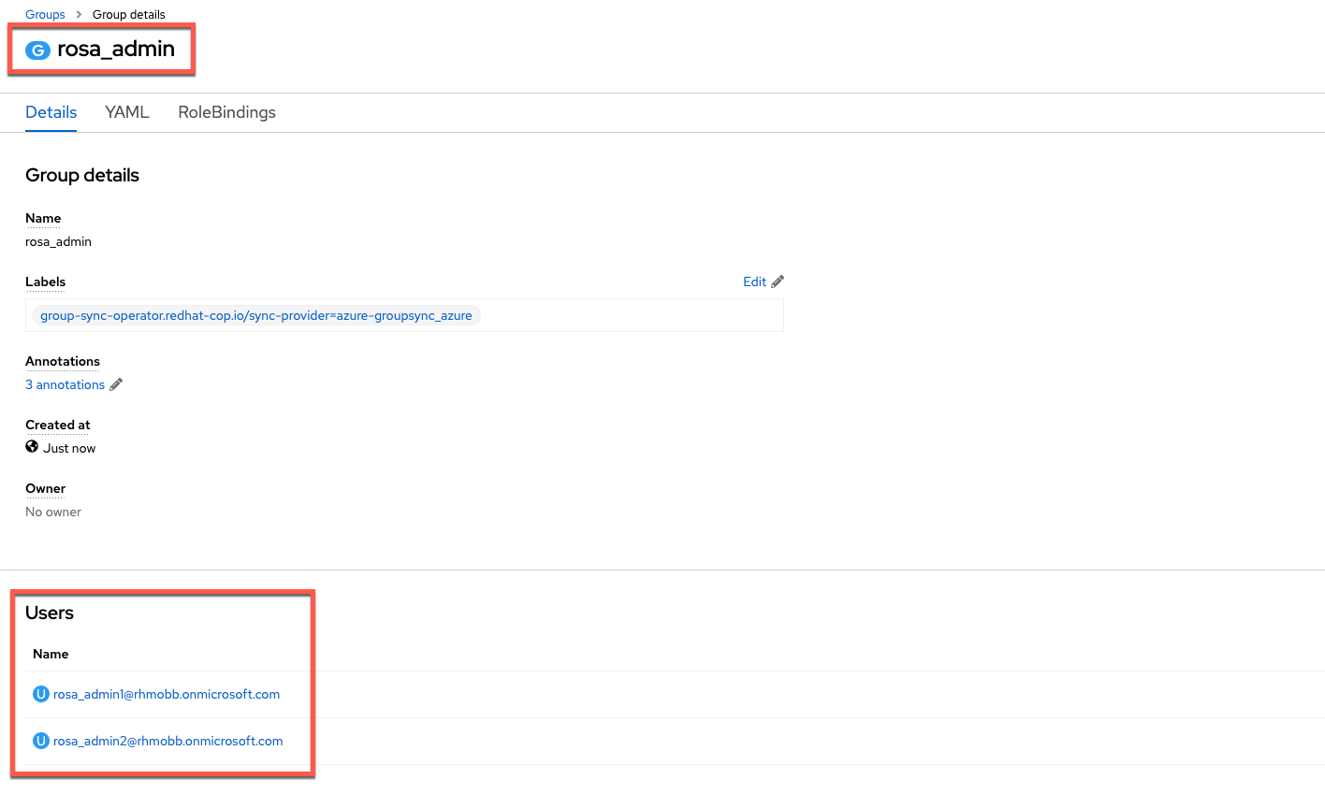Click the Annotations field heading
The image size is (1325, 794).
coord(63,361)
